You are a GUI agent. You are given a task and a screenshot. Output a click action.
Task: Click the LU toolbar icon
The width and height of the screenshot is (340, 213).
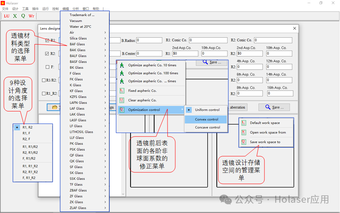(7, 16)
